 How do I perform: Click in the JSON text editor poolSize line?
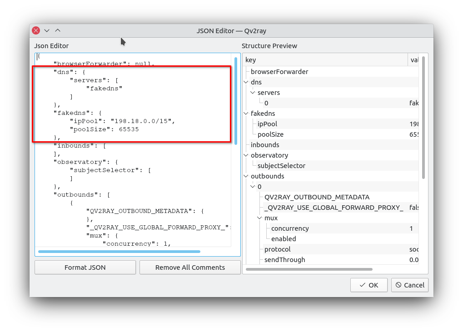[104, 129]
